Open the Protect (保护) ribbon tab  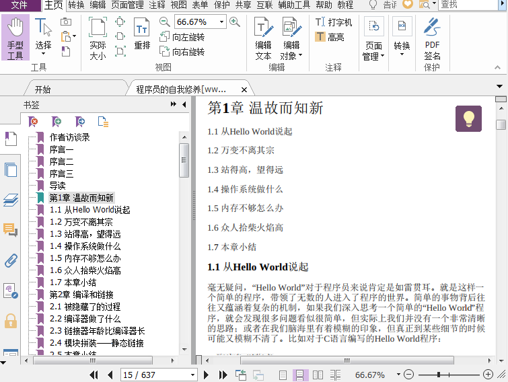pos(222,5)
